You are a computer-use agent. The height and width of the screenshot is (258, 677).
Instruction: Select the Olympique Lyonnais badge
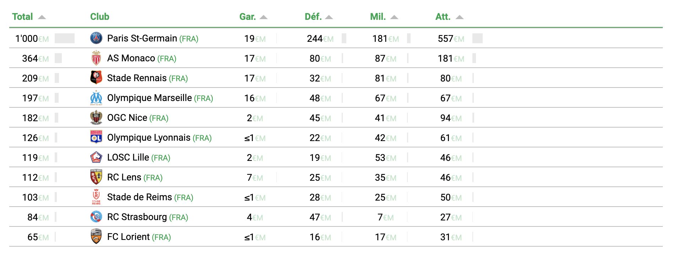pos(96,138)
